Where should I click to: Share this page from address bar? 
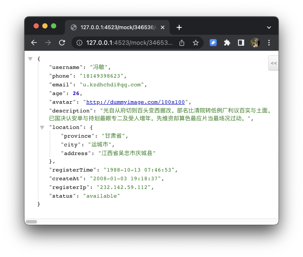182,43
